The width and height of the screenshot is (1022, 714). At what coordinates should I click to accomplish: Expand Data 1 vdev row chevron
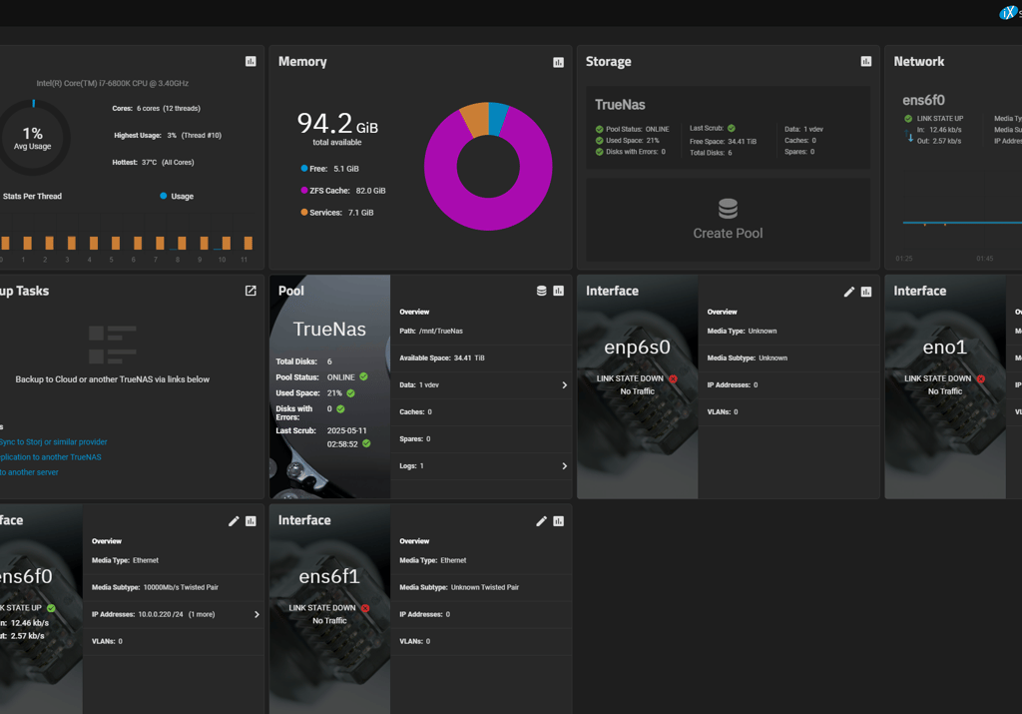[565, 385]
